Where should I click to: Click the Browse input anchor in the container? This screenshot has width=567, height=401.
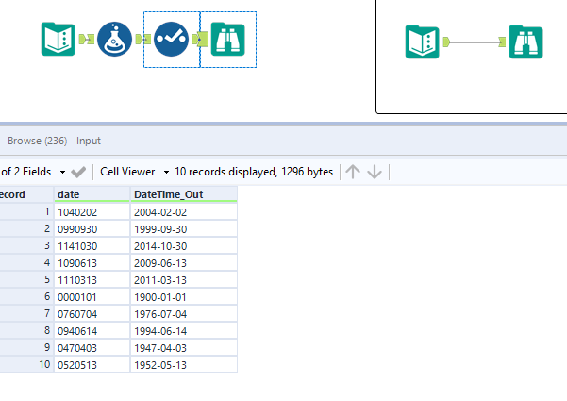point(502,42)
